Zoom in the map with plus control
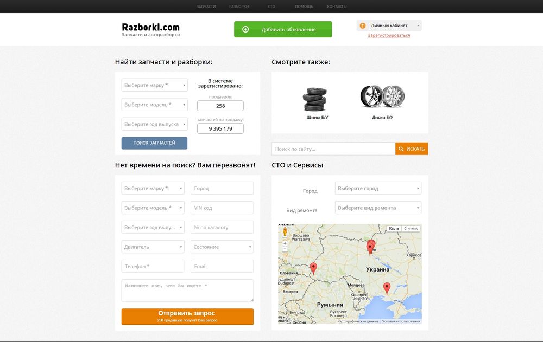Image resolution: width=543 pixels, height=342 pixels. (x=285, y=243)
